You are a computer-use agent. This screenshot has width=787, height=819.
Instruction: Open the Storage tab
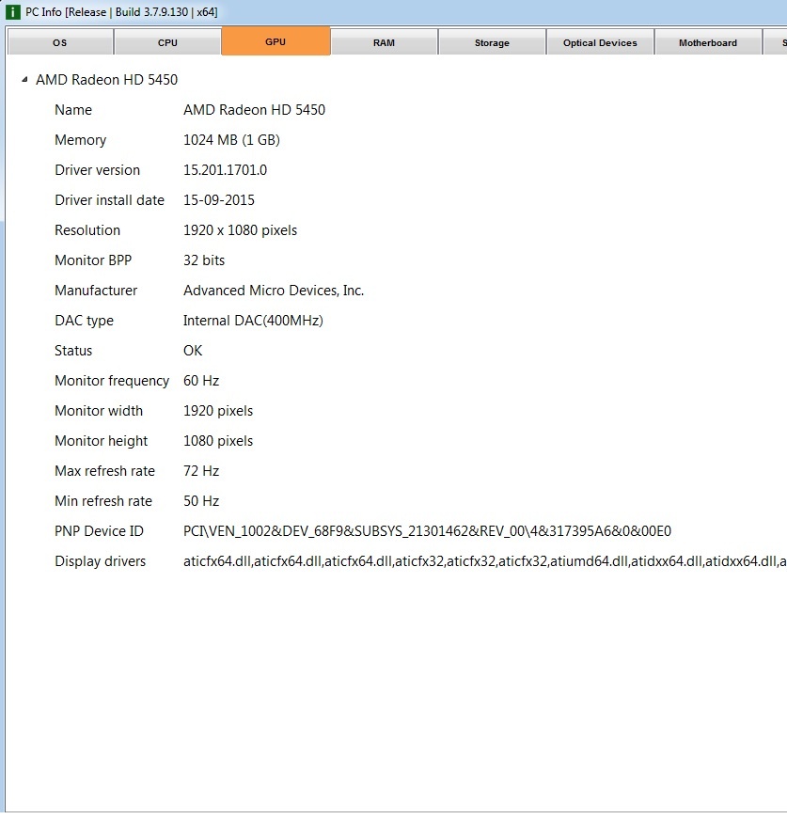(492, 42)
